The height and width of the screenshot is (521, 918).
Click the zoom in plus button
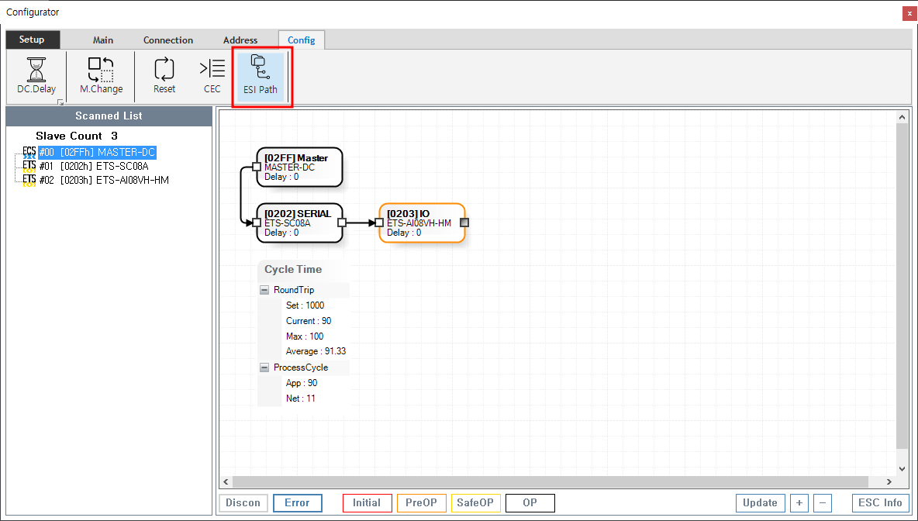[x=799, y=502]
